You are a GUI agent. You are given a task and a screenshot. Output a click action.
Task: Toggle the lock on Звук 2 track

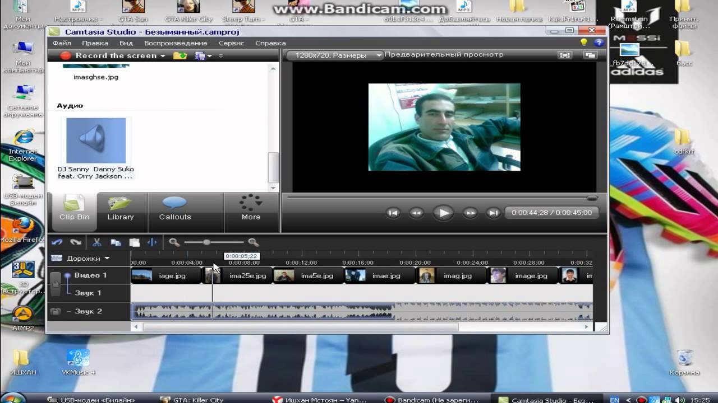(56, 311)
